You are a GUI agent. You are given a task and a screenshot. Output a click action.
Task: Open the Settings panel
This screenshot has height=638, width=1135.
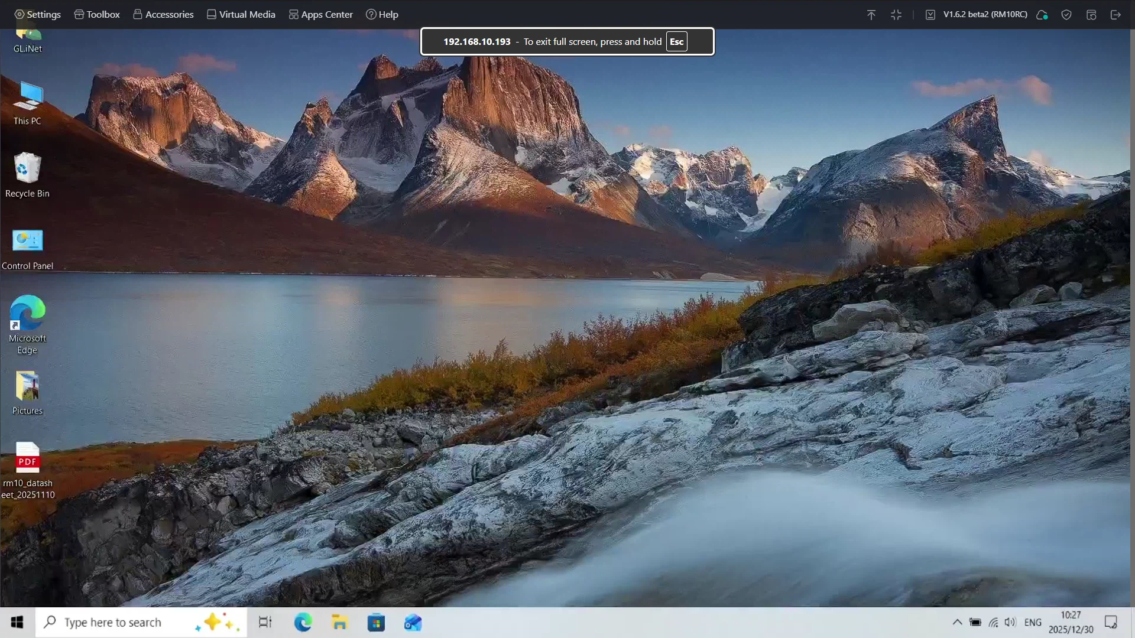pyautogui.click(x=37, y=14)
